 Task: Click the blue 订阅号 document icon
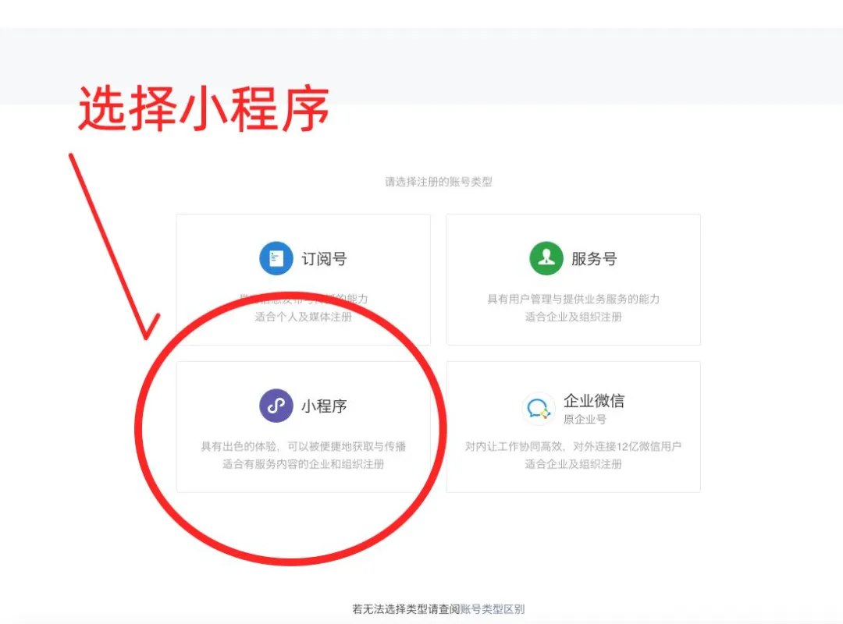click(x=276, y=258)
